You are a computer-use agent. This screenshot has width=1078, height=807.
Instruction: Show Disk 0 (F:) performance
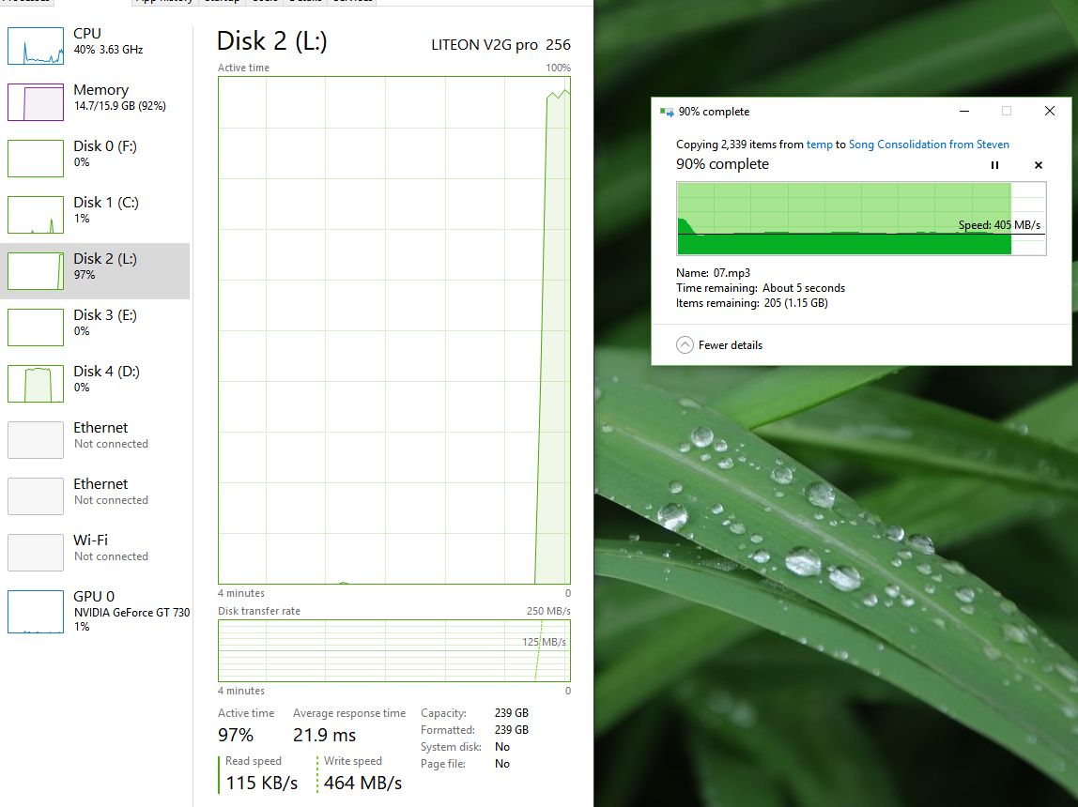pyautogui.click(x=95, y=158)
